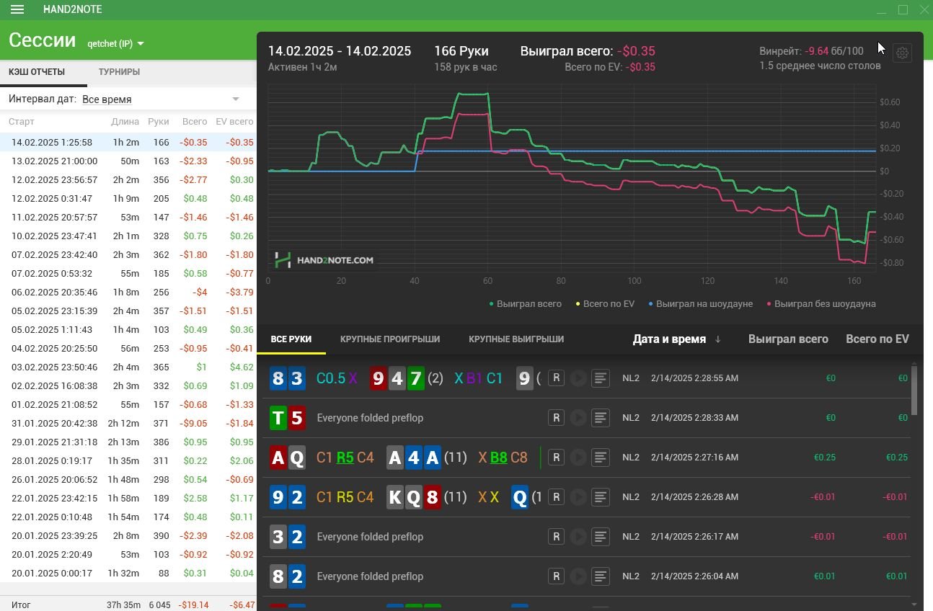Toggle the 'Выиграл без шоудауна' series

(x=821, y=304)
